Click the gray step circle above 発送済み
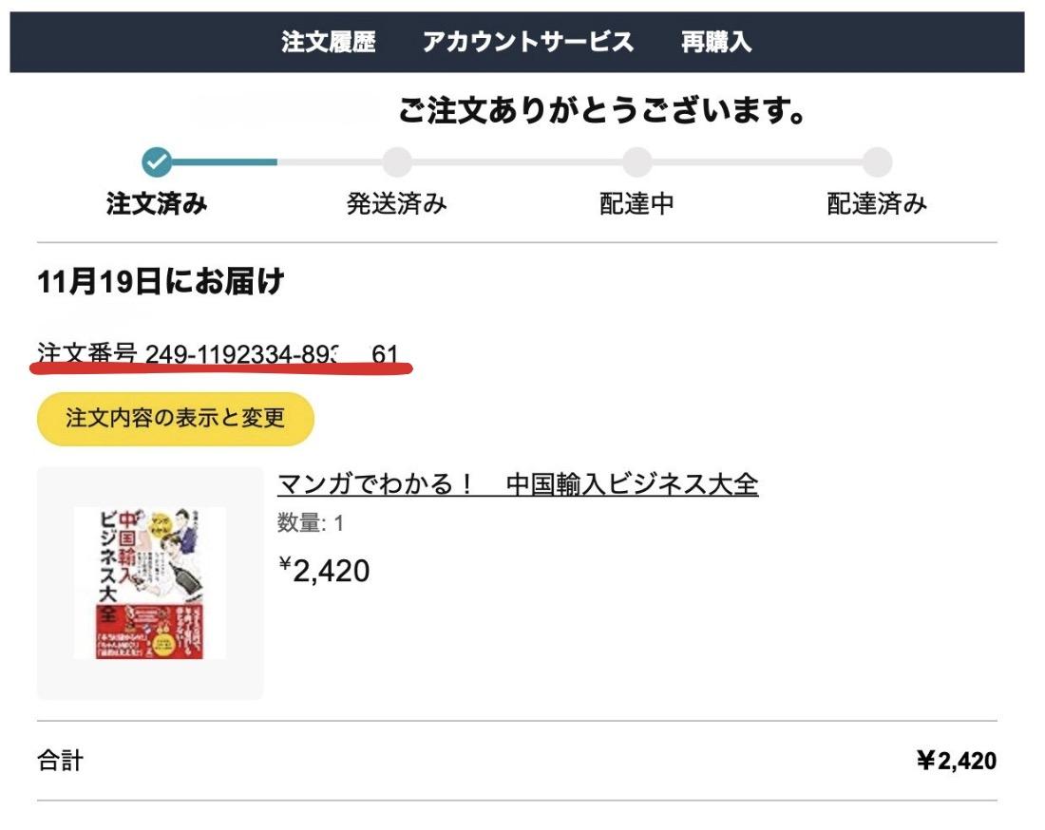 (x=397, y=162)
